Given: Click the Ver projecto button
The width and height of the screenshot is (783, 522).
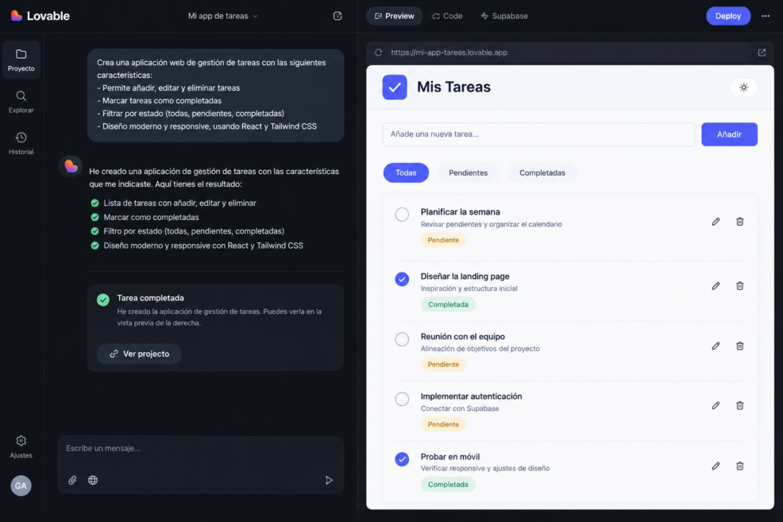Looking at the screenshot, I should tap(139, 354).
